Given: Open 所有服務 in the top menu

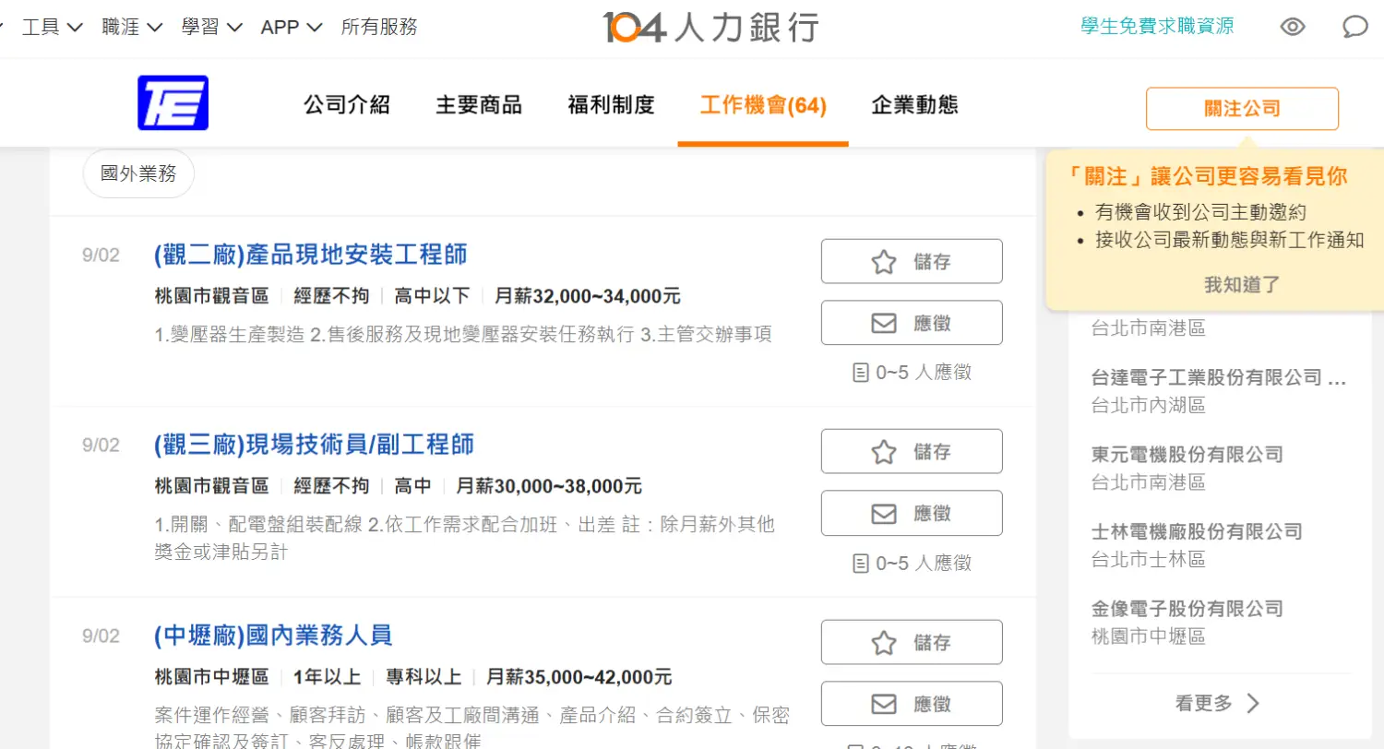Looking at the screenshot, I should (x=379, y=27).
